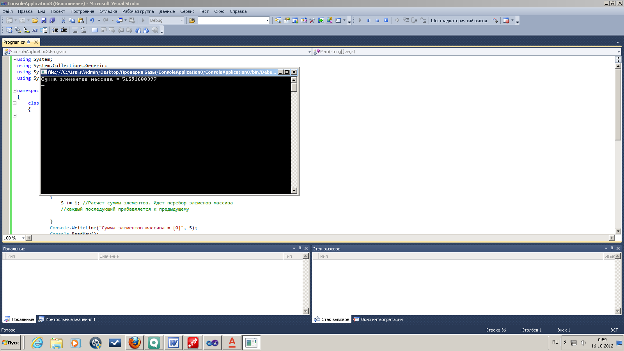Stop debugging with the square stop icon

click(377, 20)
